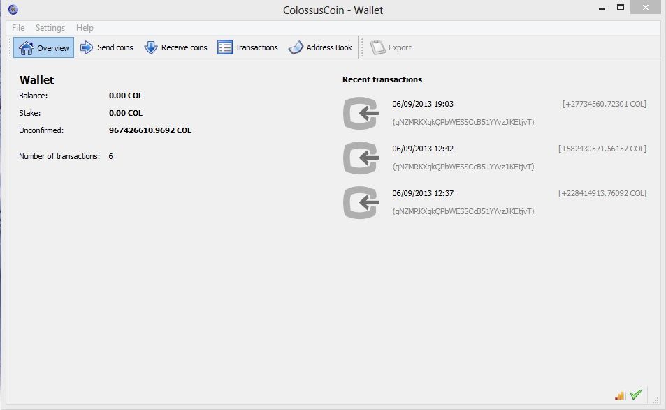Click the address under the 19:03 transaction

[x=463, y=122]
